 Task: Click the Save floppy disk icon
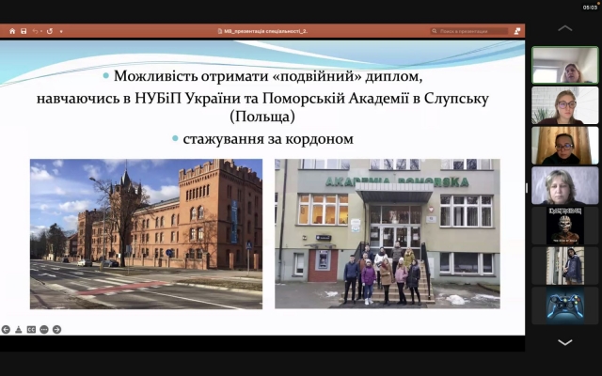tap(24, 31)
